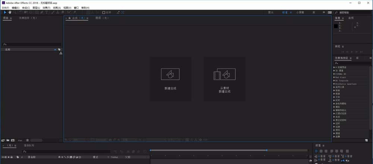Expand the CINEMA 4D effects category
The width and height of the screenshot is (373, 164).
[334, 74]
